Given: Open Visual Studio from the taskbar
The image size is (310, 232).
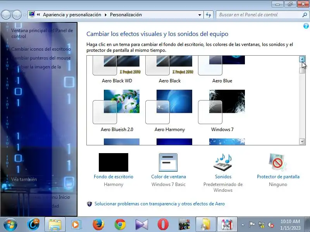Looking at the screenshot, I should pyautogui.click(x=142, y=225).
